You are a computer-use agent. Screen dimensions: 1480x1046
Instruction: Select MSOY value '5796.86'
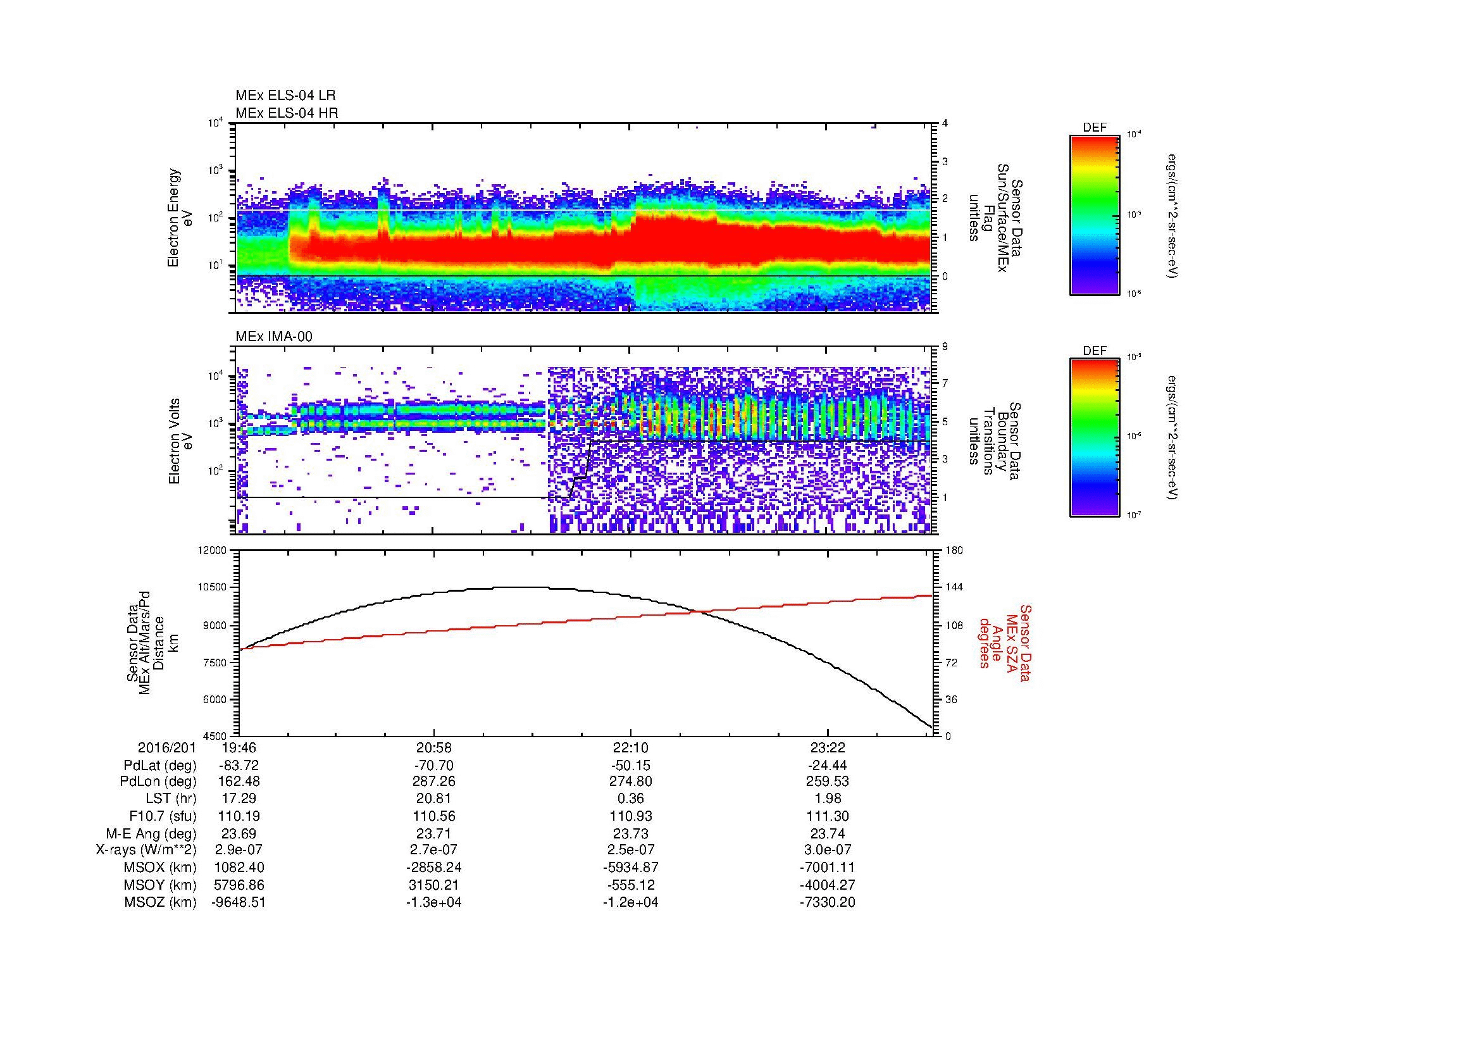tap(239, 885)
